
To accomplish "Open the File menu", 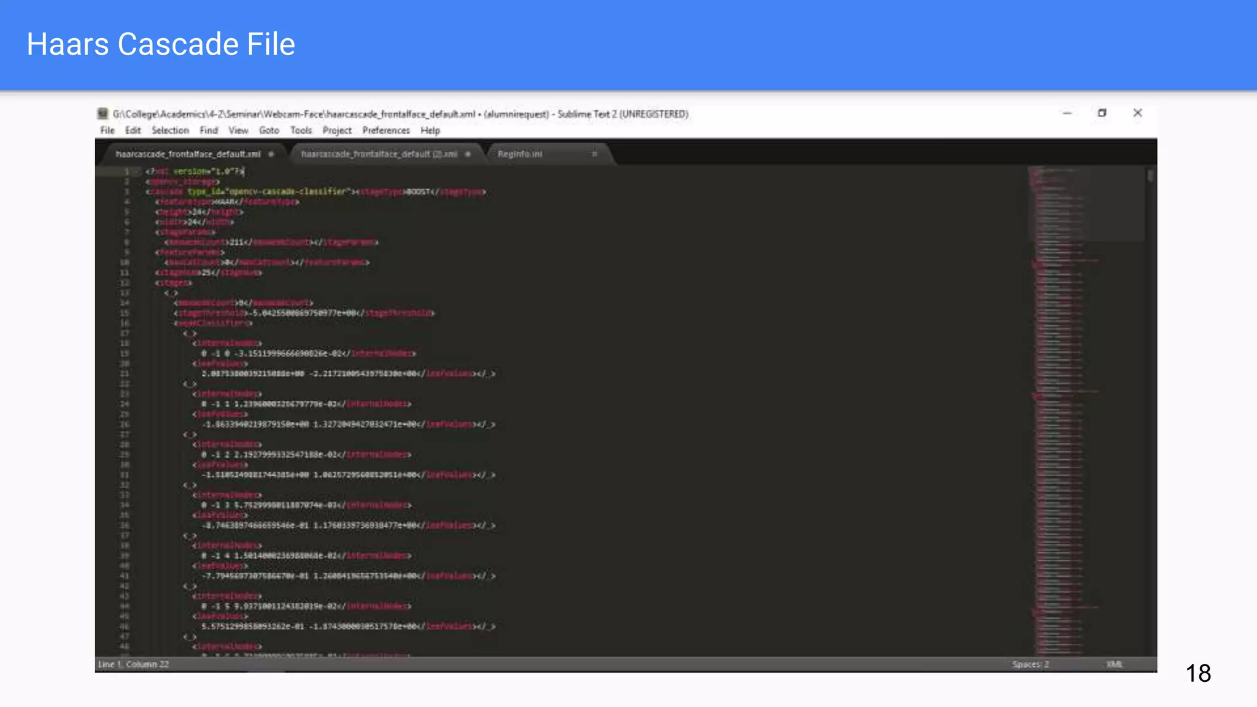I will [107, 130].
